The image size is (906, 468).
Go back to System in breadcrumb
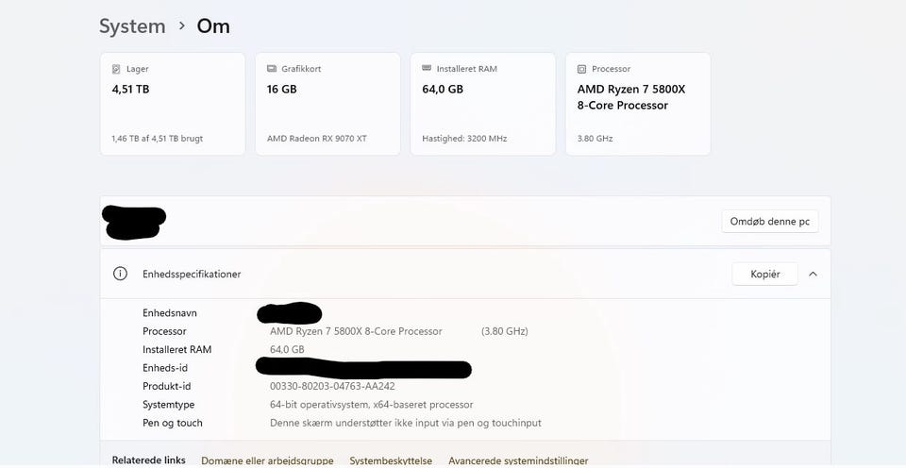132,26
